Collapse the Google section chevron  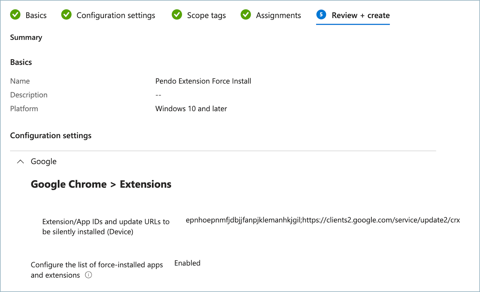(20, 162)
